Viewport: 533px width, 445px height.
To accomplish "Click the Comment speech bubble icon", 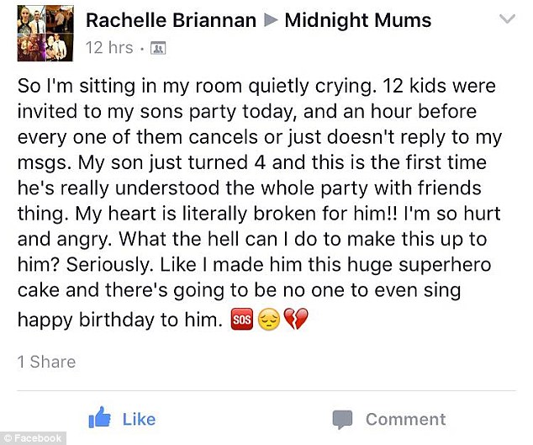I will 341,419.
